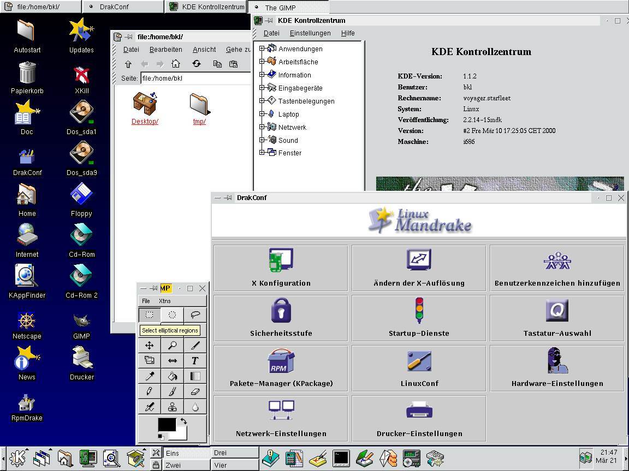Switch to virtual desktop Vier
Image resolution: width=629 pixels, height=471 pixels.
click(x=234, y=465)
